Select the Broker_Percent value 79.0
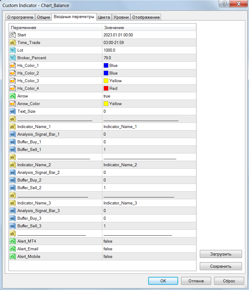This screenshot has height=290, width=249. pos(107,58)
